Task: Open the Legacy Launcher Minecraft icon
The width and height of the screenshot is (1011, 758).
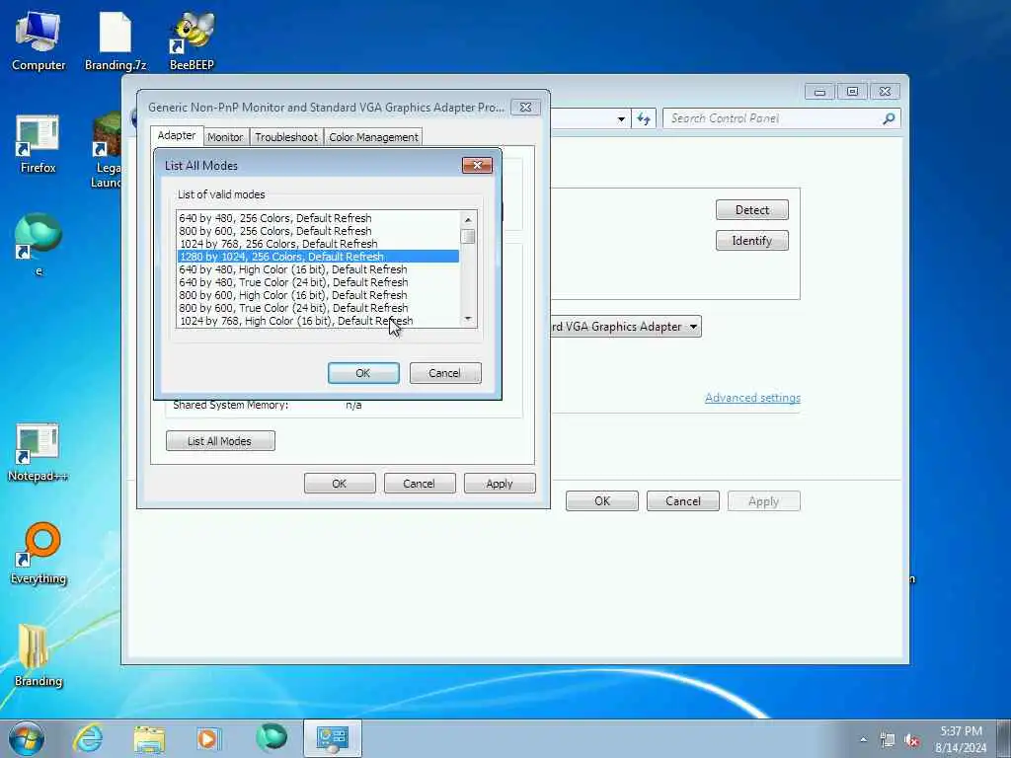Action: (x=107, y=150)
